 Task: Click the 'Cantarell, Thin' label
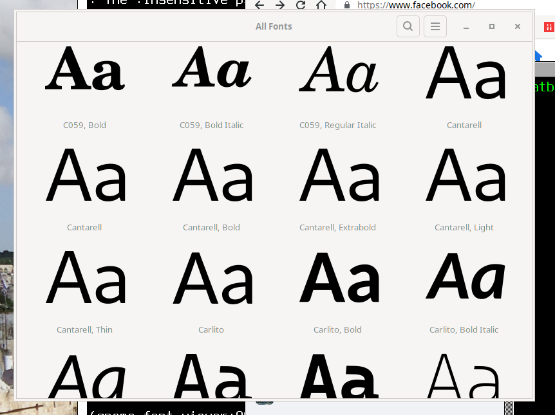click(x=84, y=329)
